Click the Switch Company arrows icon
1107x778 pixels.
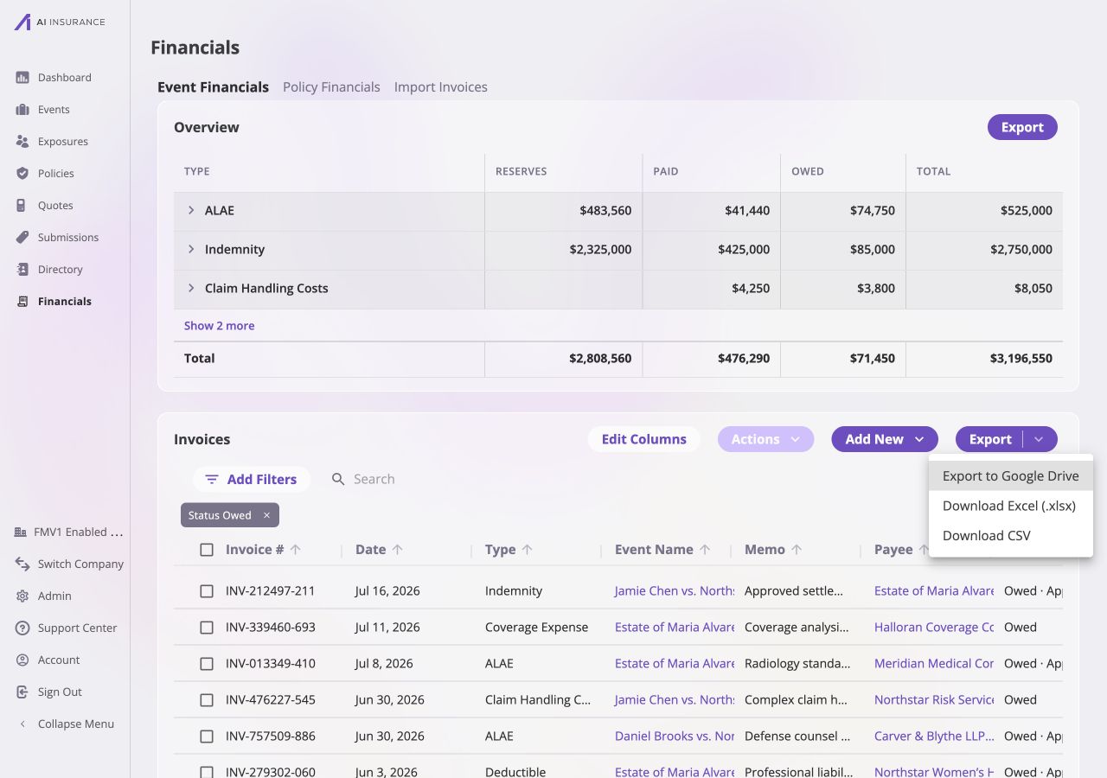pyautogui.click(x=22, y=564)
